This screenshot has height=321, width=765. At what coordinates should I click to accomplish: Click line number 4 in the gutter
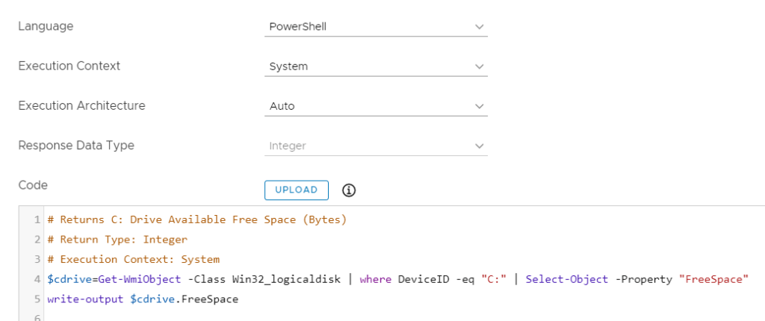click(36, 279)
